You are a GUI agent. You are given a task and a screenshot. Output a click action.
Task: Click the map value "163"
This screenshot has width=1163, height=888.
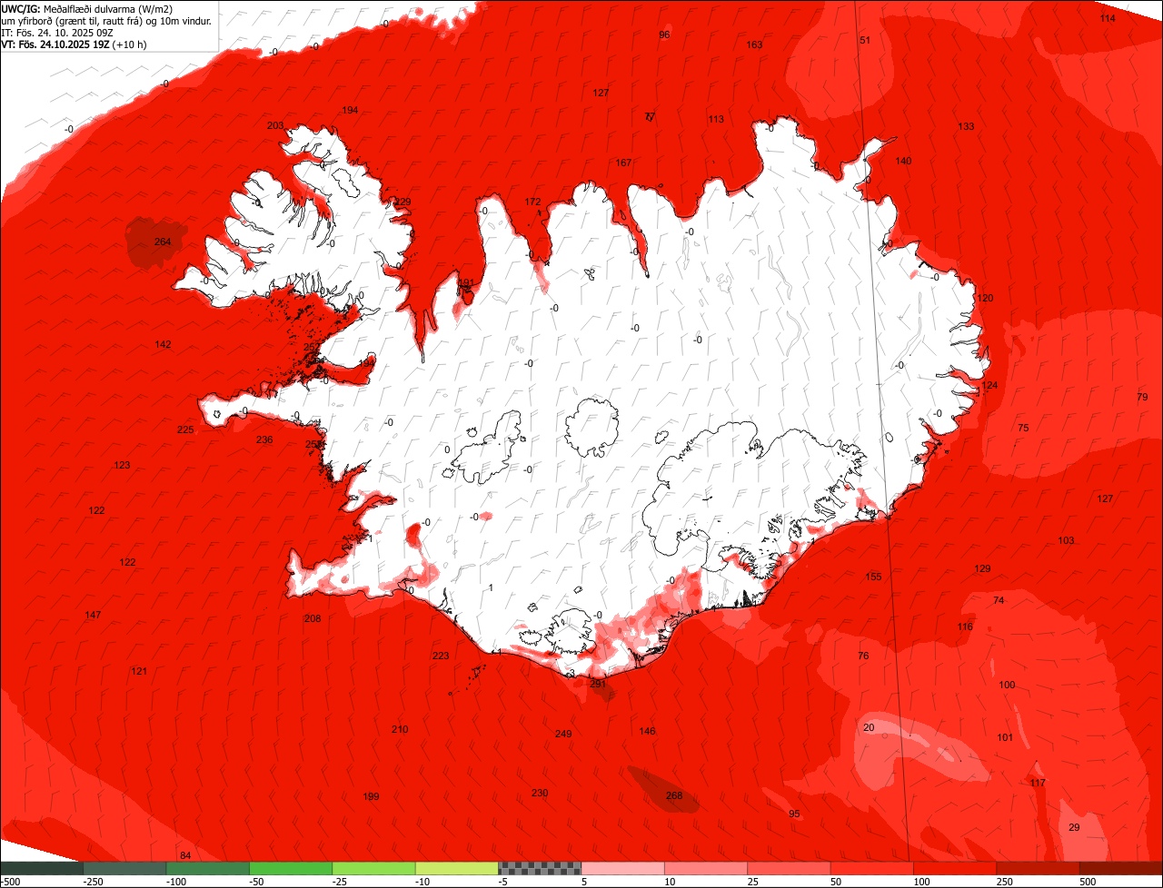tap(754, 45)
